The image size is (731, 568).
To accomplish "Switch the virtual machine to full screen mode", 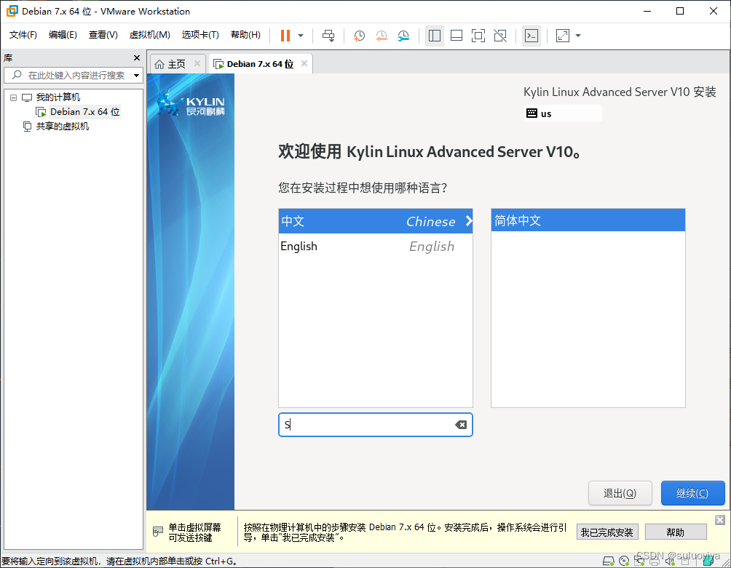I will point(478,35).
